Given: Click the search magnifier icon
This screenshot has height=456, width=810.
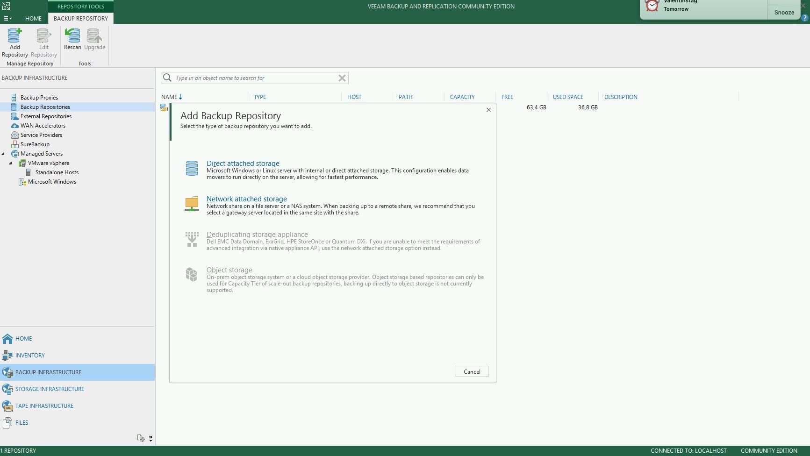Looking at the screenshot, I should point(167,78).
